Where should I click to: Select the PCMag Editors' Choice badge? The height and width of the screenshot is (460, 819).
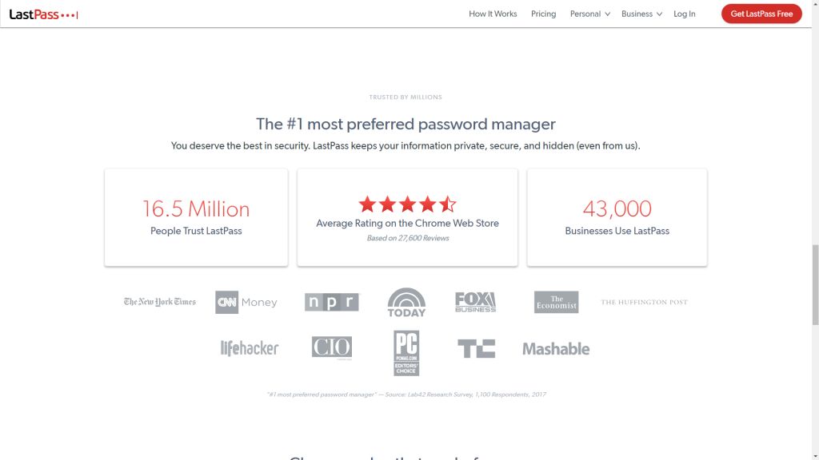coord(406,353)
